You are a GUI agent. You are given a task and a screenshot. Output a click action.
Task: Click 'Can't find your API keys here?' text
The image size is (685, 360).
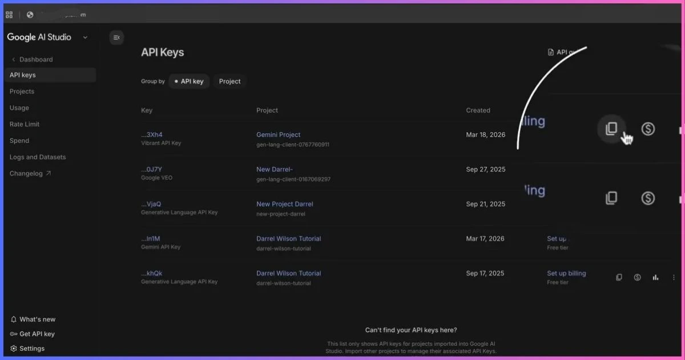(411, 330)
